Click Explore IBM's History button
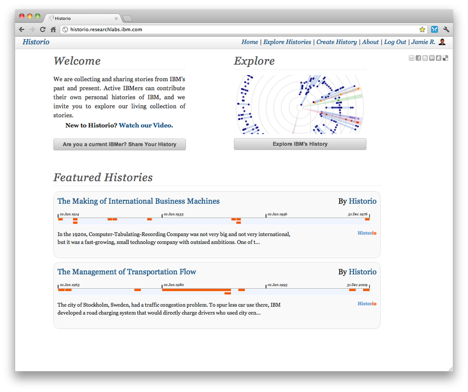 300,144
